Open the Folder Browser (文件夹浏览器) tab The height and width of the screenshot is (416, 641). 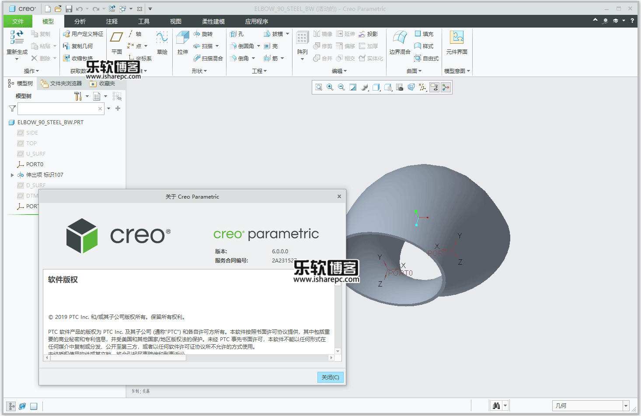click(62, 84)
